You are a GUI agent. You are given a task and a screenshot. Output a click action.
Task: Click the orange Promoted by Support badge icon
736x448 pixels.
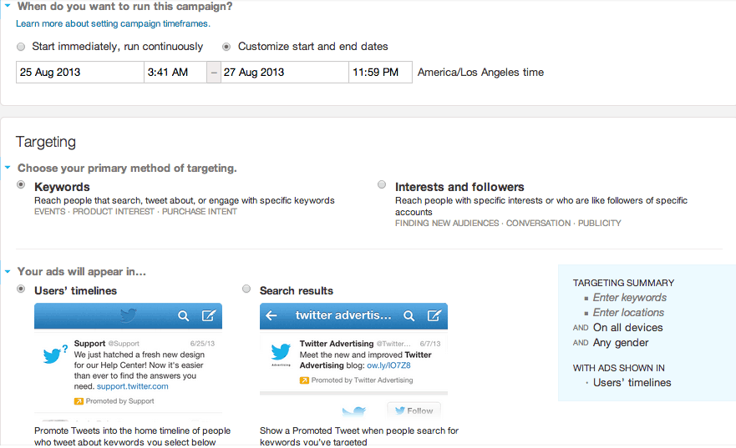tap(79, 401)
